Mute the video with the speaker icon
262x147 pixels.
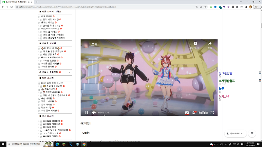(x=94, y=112)
